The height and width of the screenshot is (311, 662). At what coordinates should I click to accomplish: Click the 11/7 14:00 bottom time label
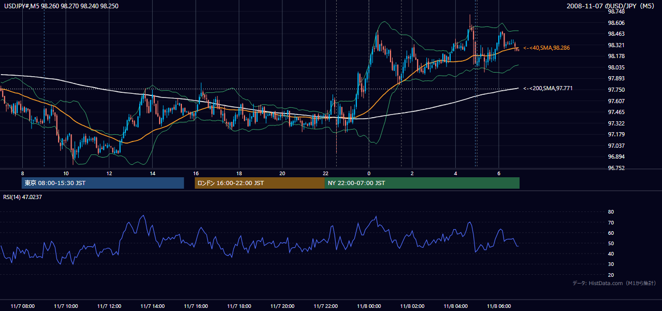pyautogui.click(x=152, y=306)
